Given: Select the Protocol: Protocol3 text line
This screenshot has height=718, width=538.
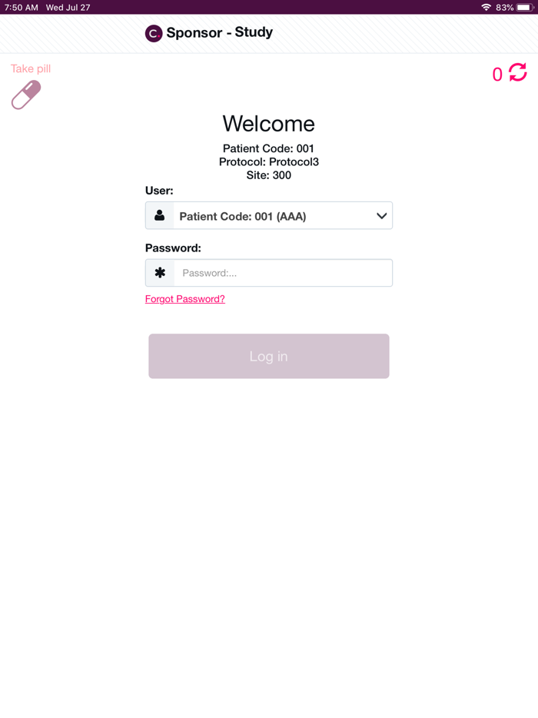Looking at the screenshot, I should point(269,161).
